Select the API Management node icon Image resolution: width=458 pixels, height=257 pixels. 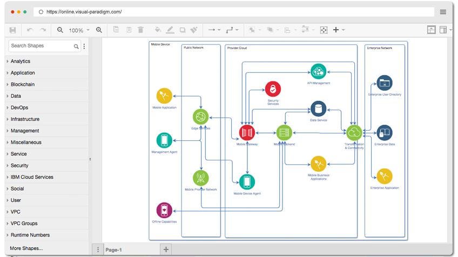318,71
